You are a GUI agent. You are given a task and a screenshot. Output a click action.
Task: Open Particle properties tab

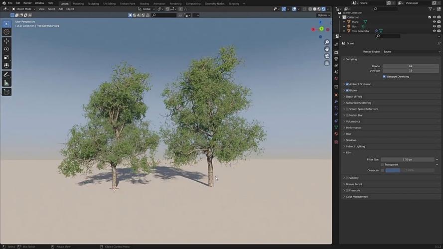(336, 108)
